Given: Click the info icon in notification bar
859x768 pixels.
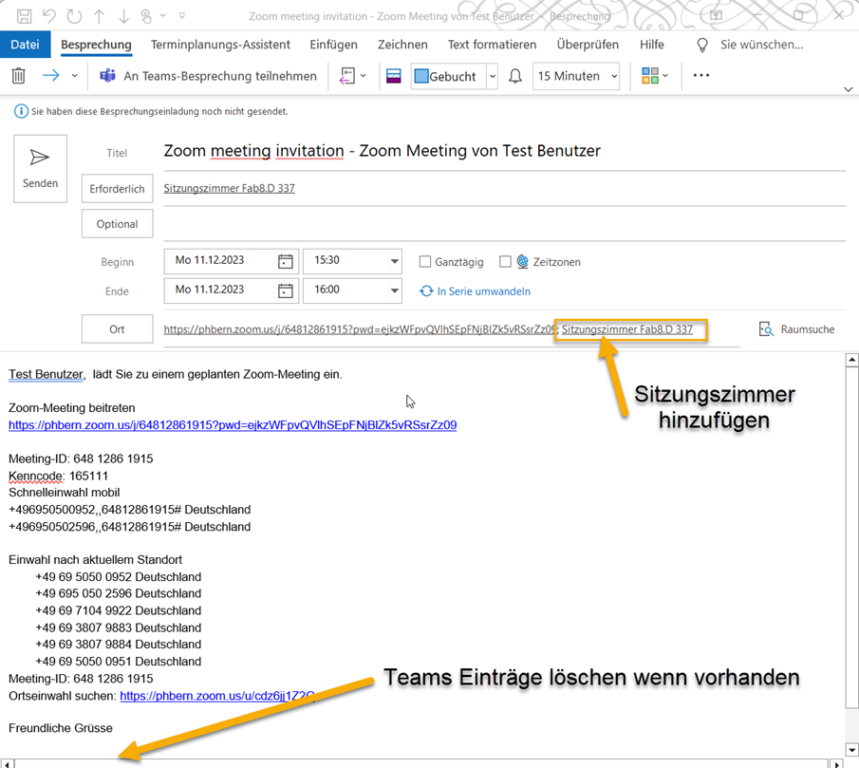Looking at the screenshot, I should (21, 112).
